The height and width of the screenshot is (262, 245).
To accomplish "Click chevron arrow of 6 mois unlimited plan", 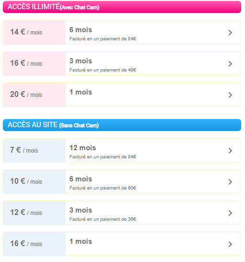I will 230,33.
